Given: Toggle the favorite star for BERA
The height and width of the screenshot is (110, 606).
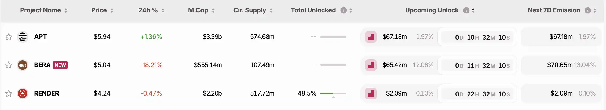Looking at the screenshot, I should [x=9, y=65].
